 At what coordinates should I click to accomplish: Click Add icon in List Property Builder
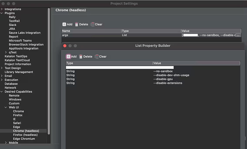tap(68, 56)
